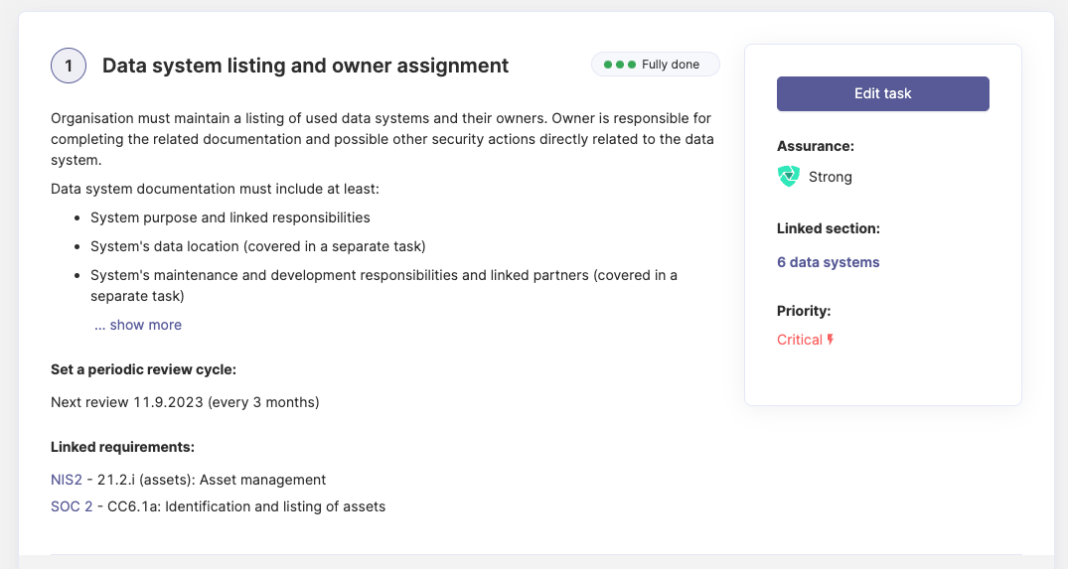
Task: Click the Set a periodic review cycle heading
Action: tap(143, 369)
